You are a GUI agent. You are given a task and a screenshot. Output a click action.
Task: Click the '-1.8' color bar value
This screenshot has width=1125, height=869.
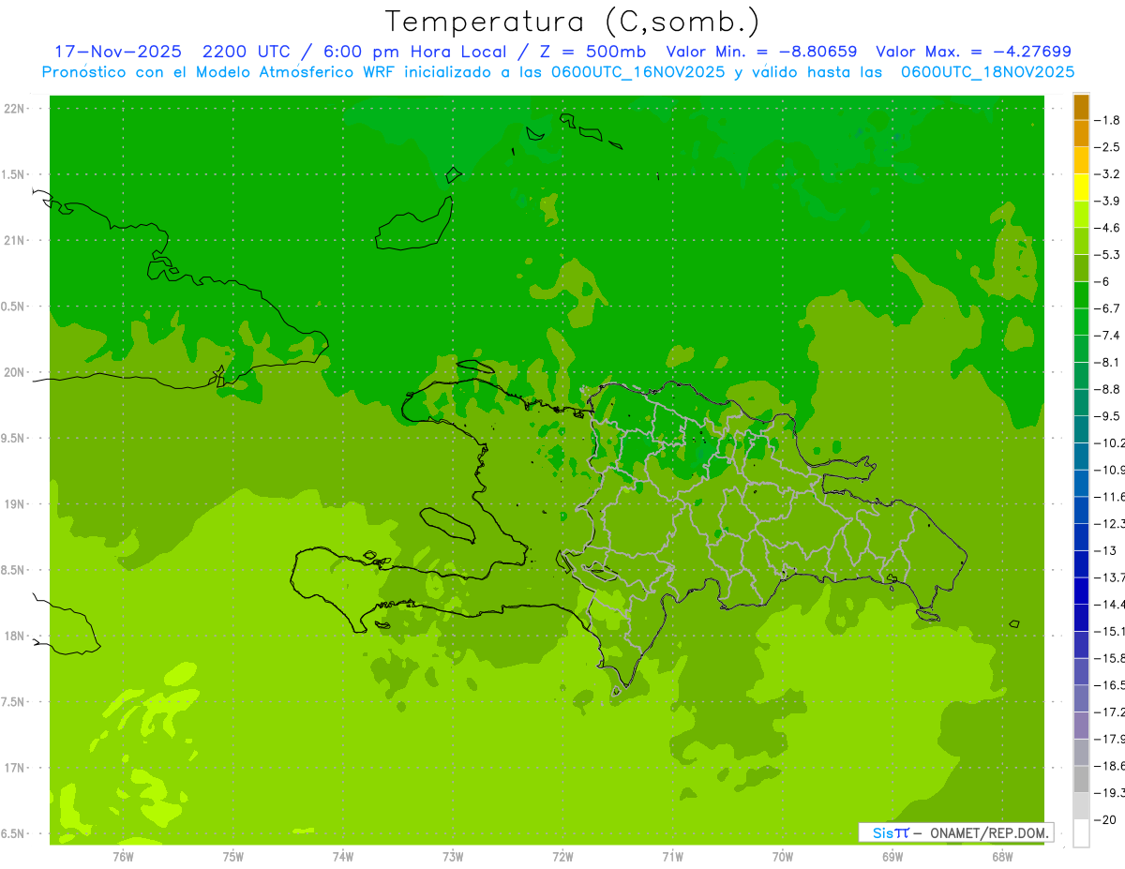[x=1107, y=120]
